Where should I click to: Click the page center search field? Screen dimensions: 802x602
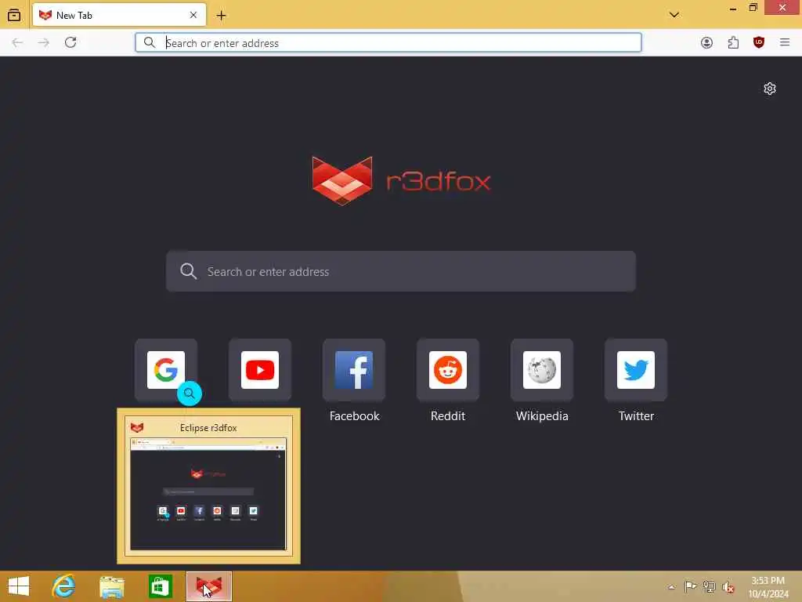(401, 271)
